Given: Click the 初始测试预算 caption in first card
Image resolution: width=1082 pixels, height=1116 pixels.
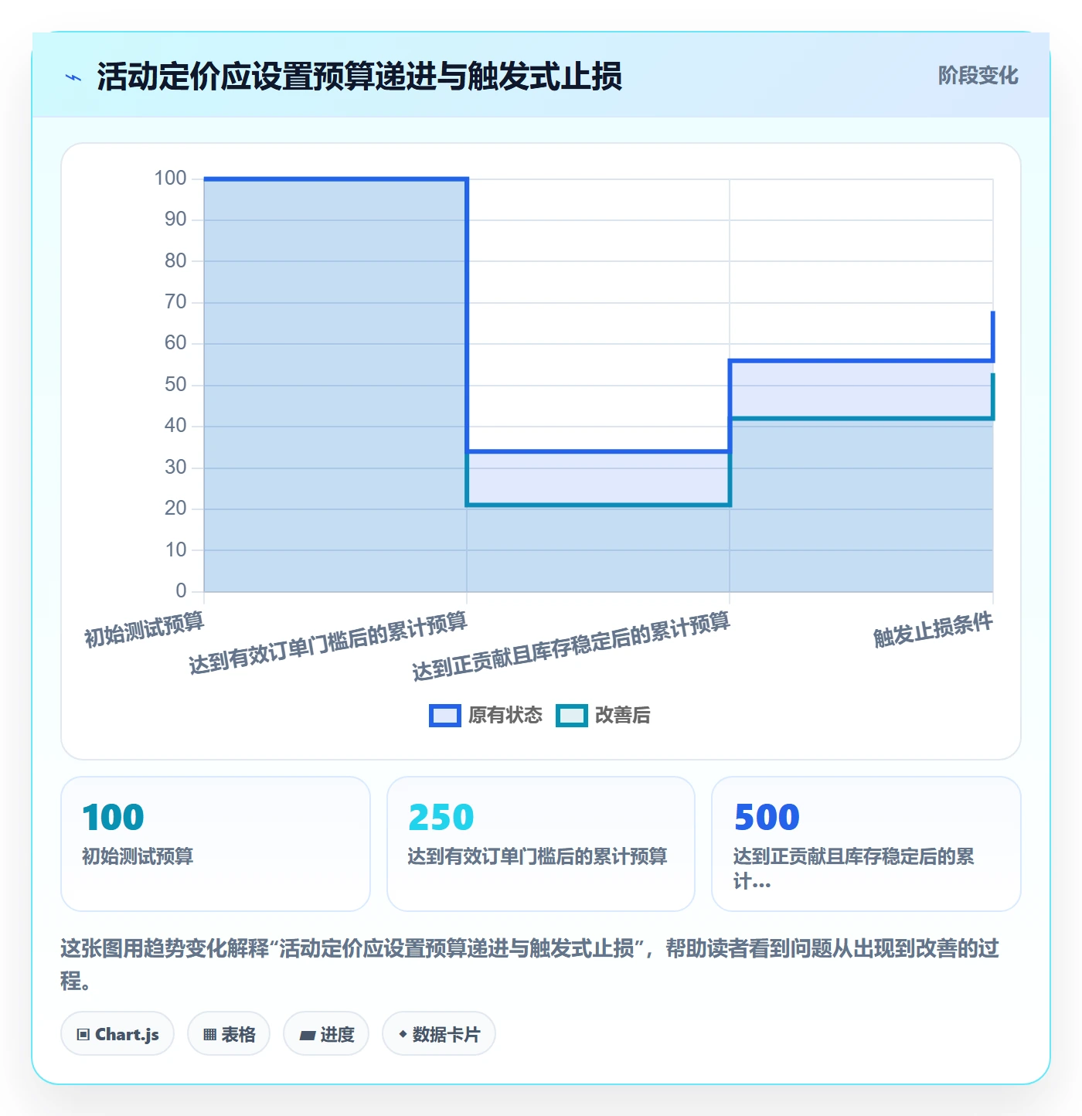Looking at the screenshot, I should click(138, 856).
